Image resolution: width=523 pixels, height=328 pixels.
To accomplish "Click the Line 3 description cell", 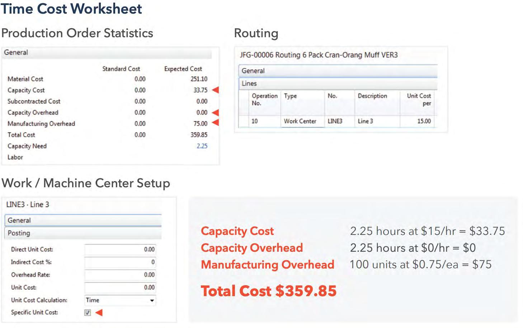I will click(x=377, y=121).
